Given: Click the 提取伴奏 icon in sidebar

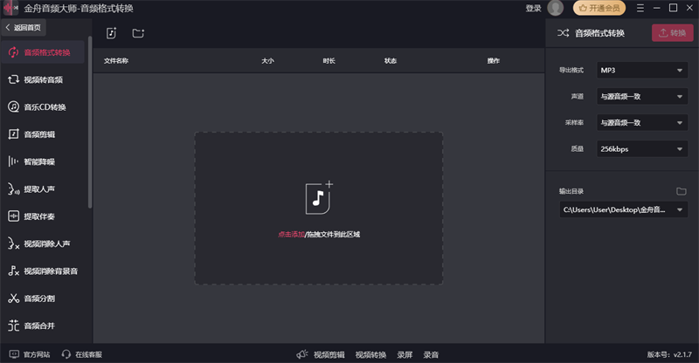Looking at the screenshot, I should (x=13, y=216).
